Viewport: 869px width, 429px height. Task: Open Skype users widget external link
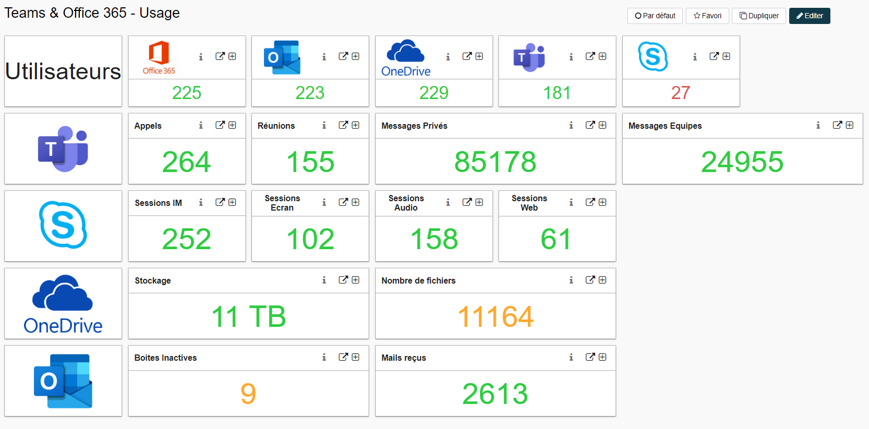714,56
